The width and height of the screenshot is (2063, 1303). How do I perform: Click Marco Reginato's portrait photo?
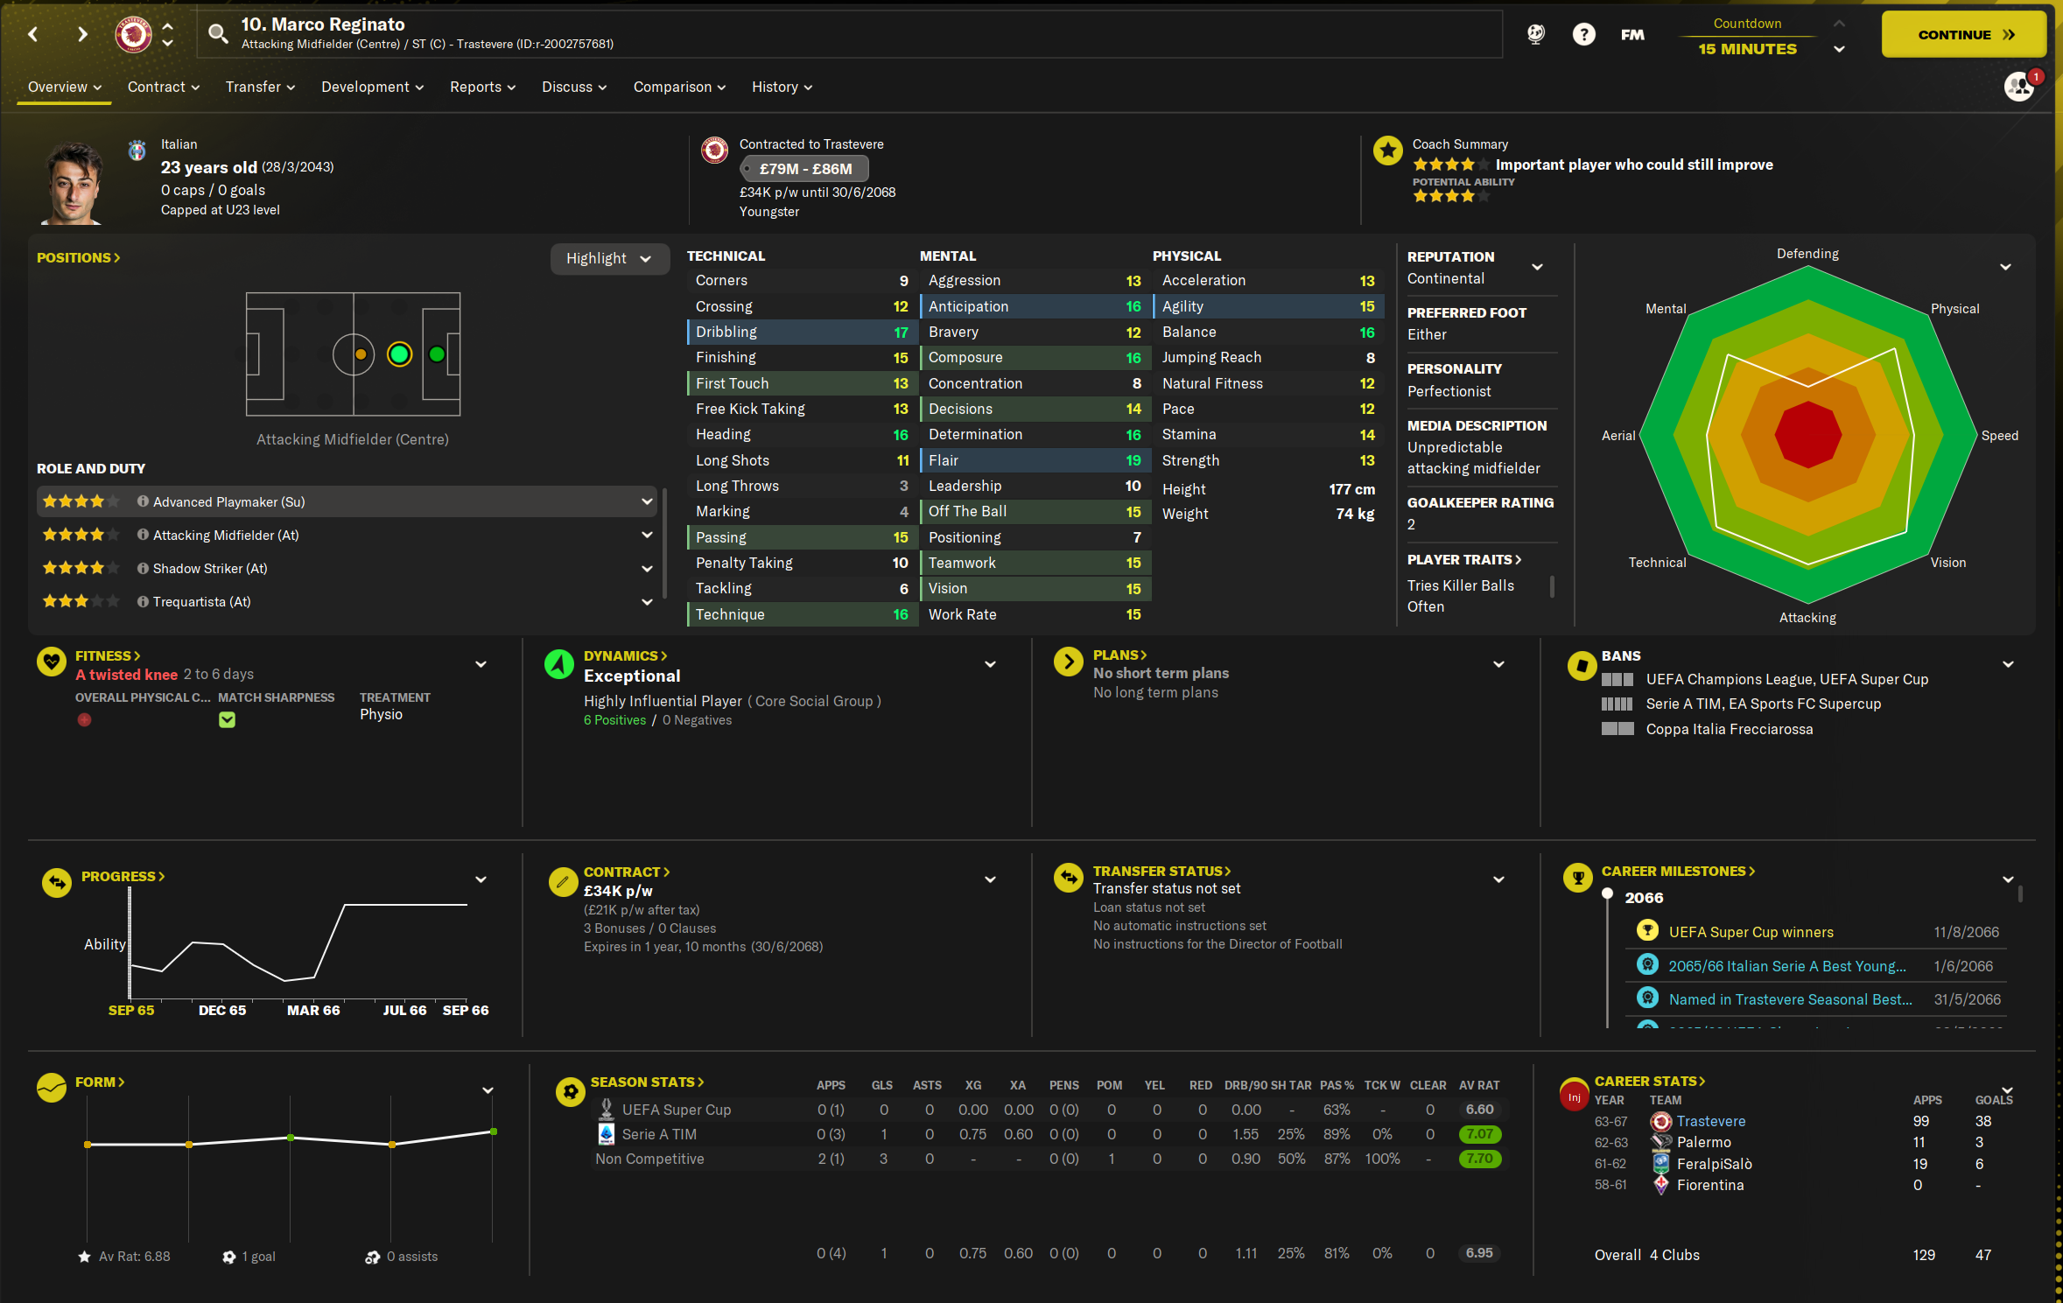point(72,182)
